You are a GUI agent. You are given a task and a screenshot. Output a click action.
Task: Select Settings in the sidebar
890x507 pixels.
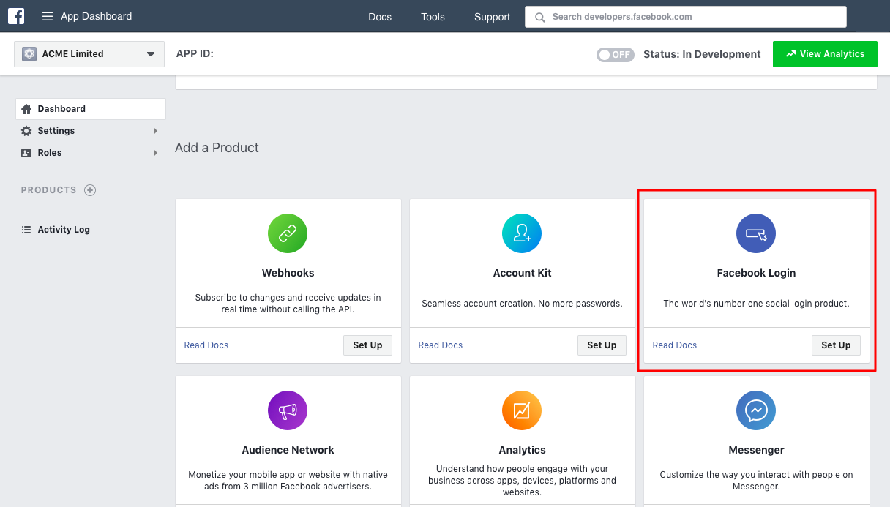point(90,131)
